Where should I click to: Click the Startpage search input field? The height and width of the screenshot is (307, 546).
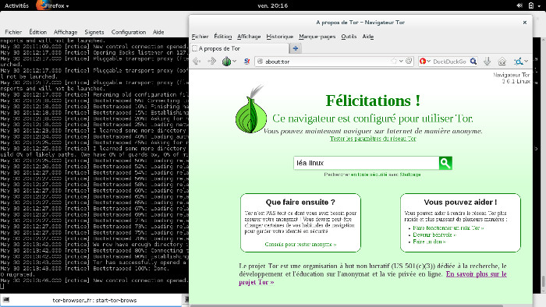[x=367, y=163]
